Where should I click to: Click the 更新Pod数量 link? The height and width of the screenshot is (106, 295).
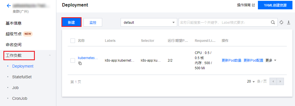pos(231,60)
